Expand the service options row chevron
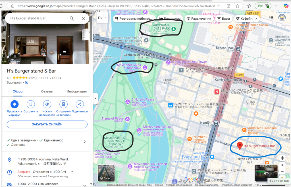291x187 pixels. [85, 142]
